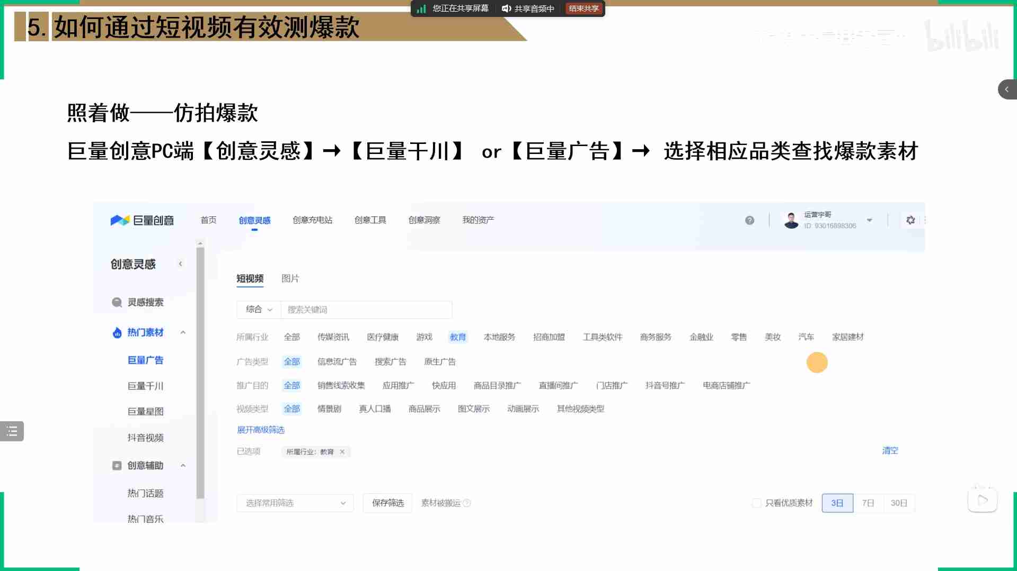Open the 创意工具 menu item
Viewport: 1017px width, 571px height.
(370, 220)
